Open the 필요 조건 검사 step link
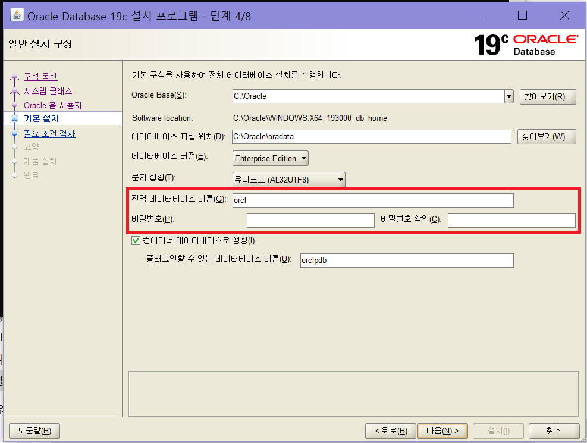Viewport: 587px width, 443px height. [49, 134]
